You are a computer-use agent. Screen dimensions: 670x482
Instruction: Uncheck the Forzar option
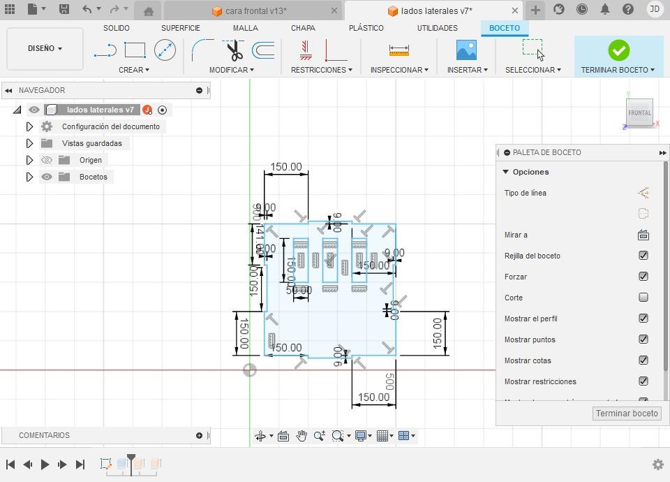[x=643, y=277]
